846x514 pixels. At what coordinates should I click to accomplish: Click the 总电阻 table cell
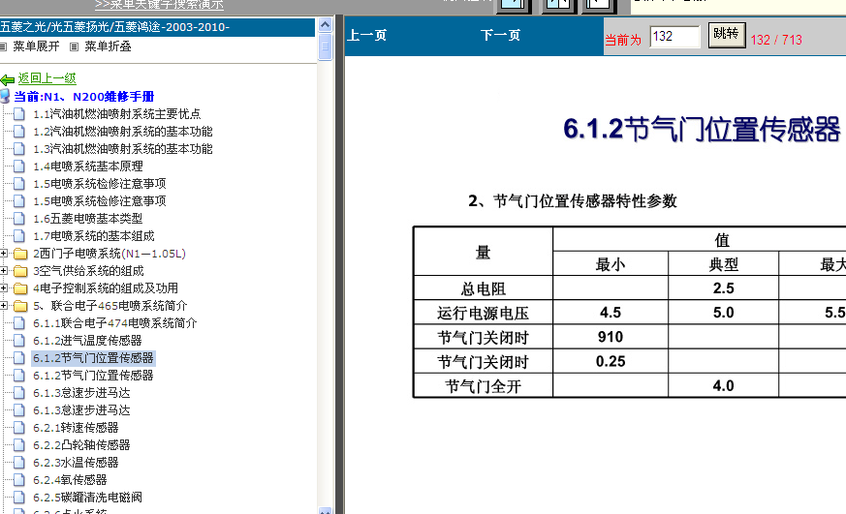click(x=484, y=288)
